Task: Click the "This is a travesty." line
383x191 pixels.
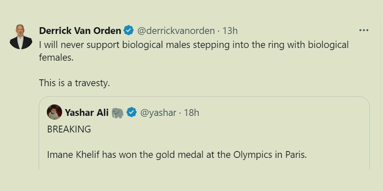Action: [x=74, y=83]
